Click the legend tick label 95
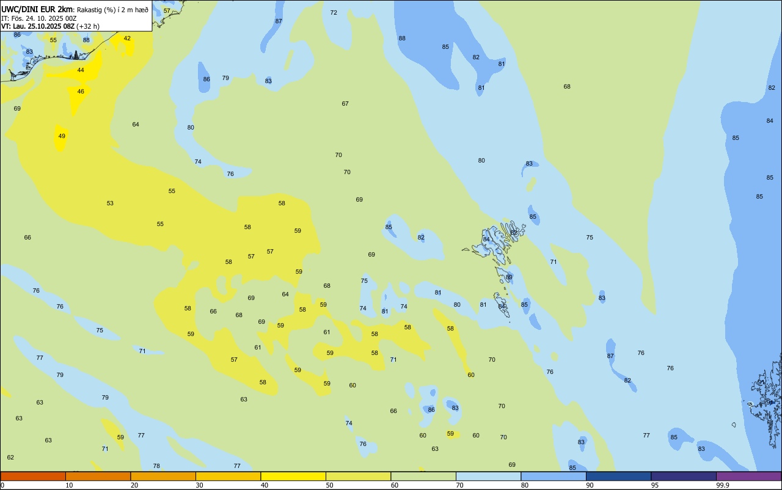 [655, 485]
